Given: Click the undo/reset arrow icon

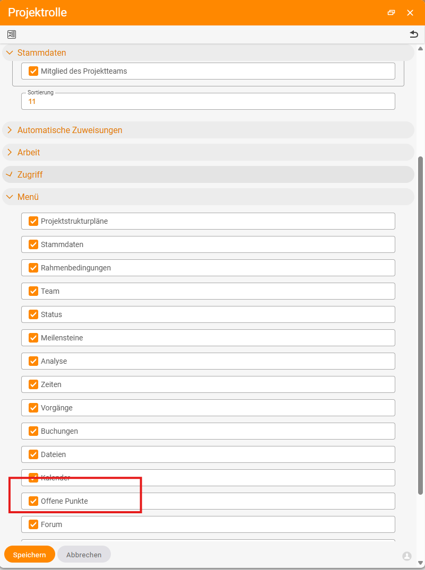Looking at the screenshot, I should [414, 34].
